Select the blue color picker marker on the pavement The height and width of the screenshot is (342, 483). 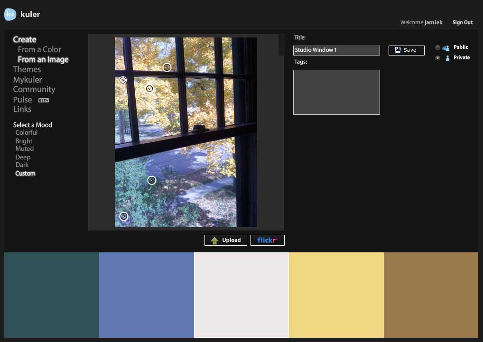(x=152, y=180)
